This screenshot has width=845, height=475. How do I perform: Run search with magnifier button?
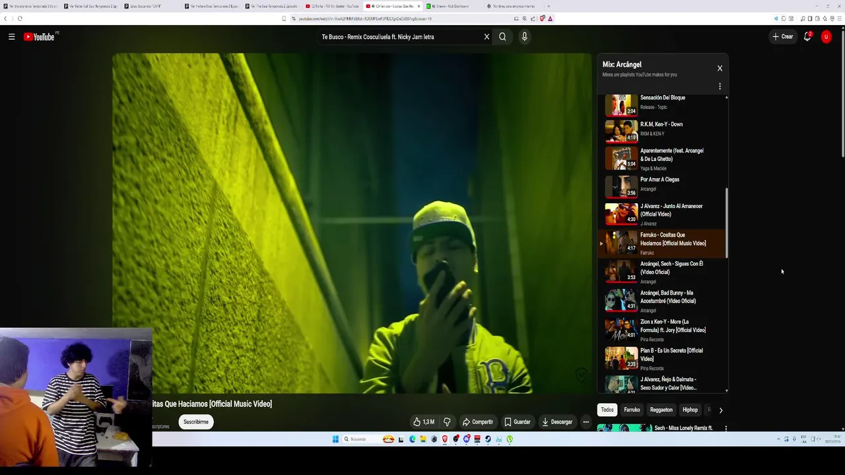coord(502,37)
